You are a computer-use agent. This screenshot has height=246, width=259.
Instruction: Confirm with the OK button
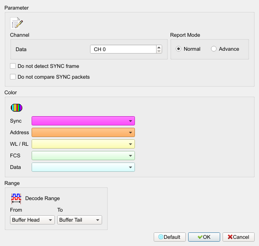pos(204,237)
